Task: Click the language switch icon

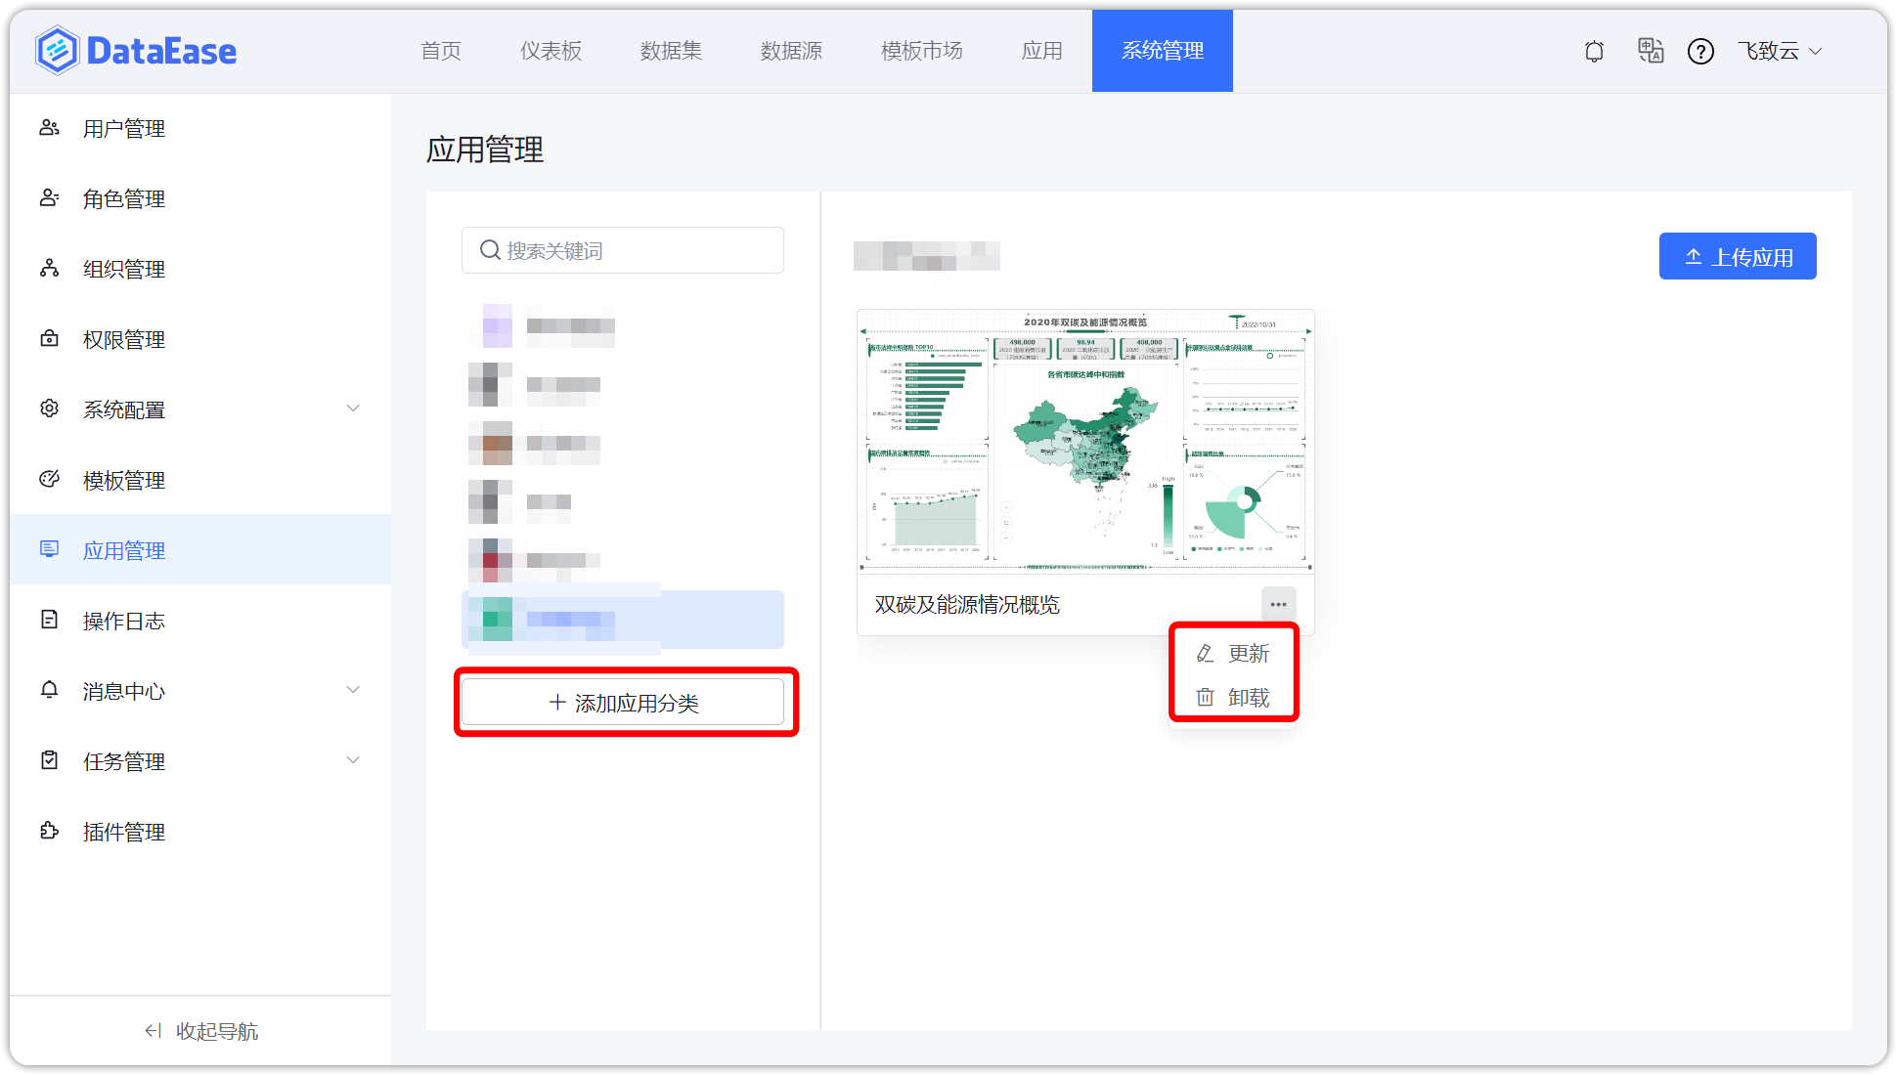Action: (x=1651, y=51)
